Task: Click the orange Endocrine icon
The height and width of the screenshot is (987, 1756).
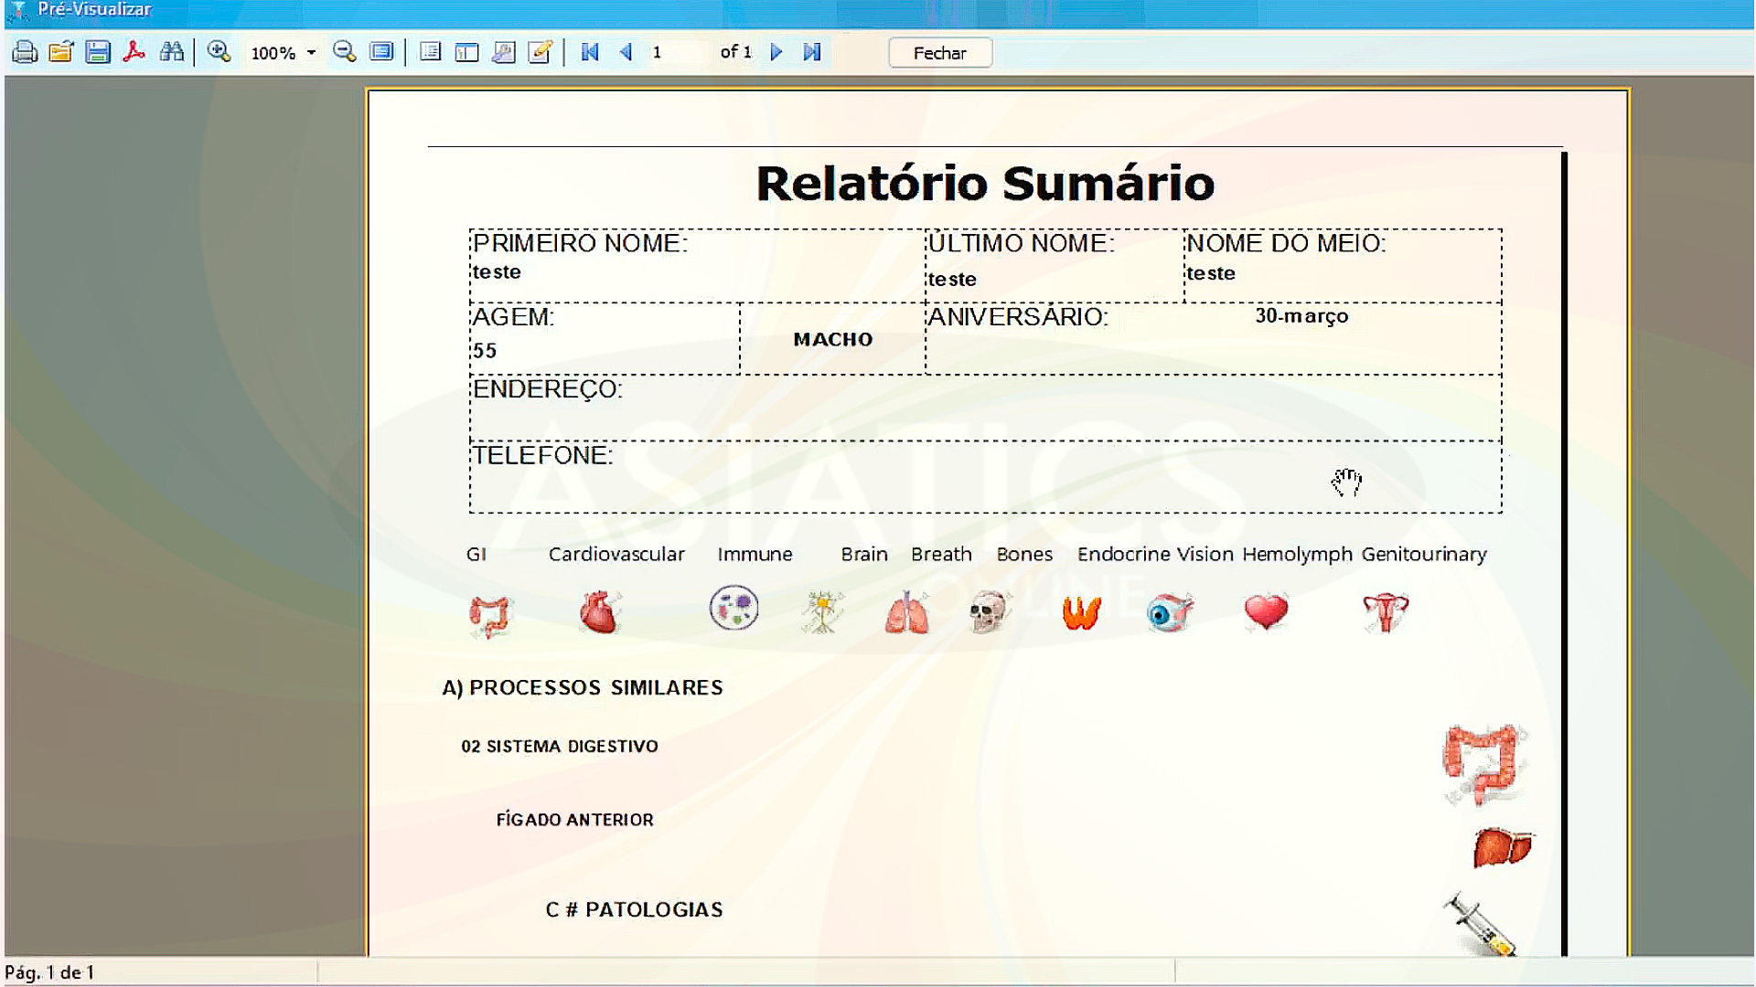Action: click(x=1081, y=612)
